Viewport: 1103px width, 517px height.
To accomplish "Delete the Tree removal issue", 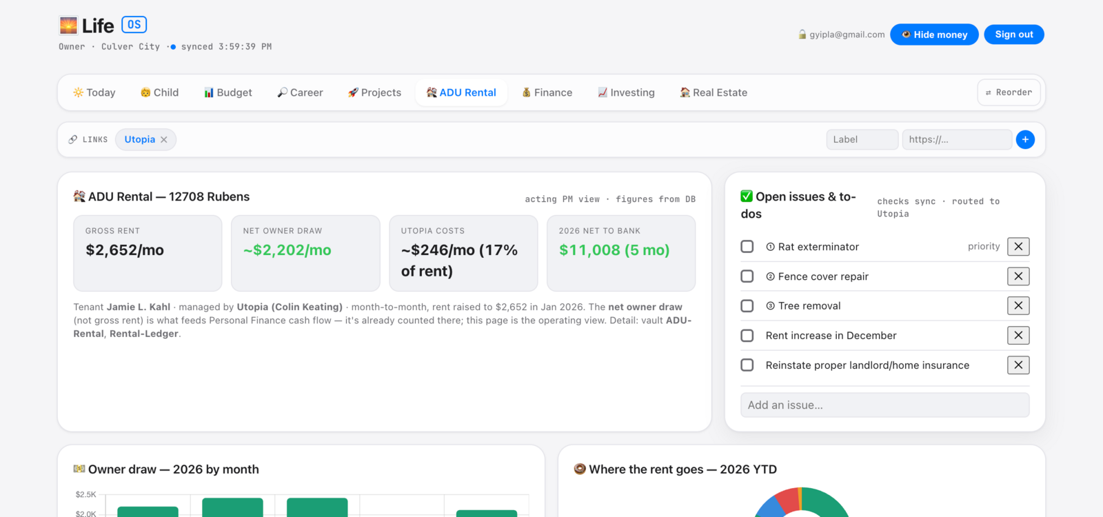I will click(1018, 305).
